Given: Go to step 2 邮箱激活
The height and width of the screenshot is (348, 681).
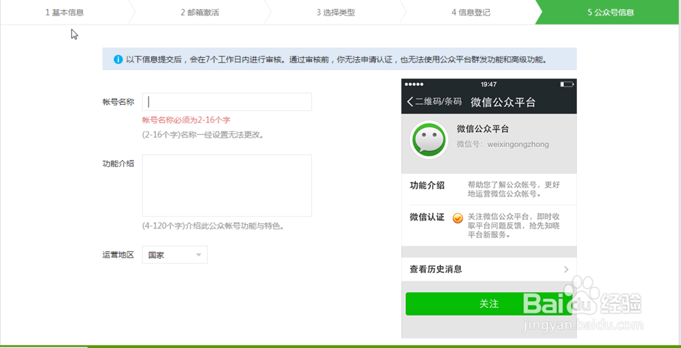Looking at the screenshot, I should 200,13.
